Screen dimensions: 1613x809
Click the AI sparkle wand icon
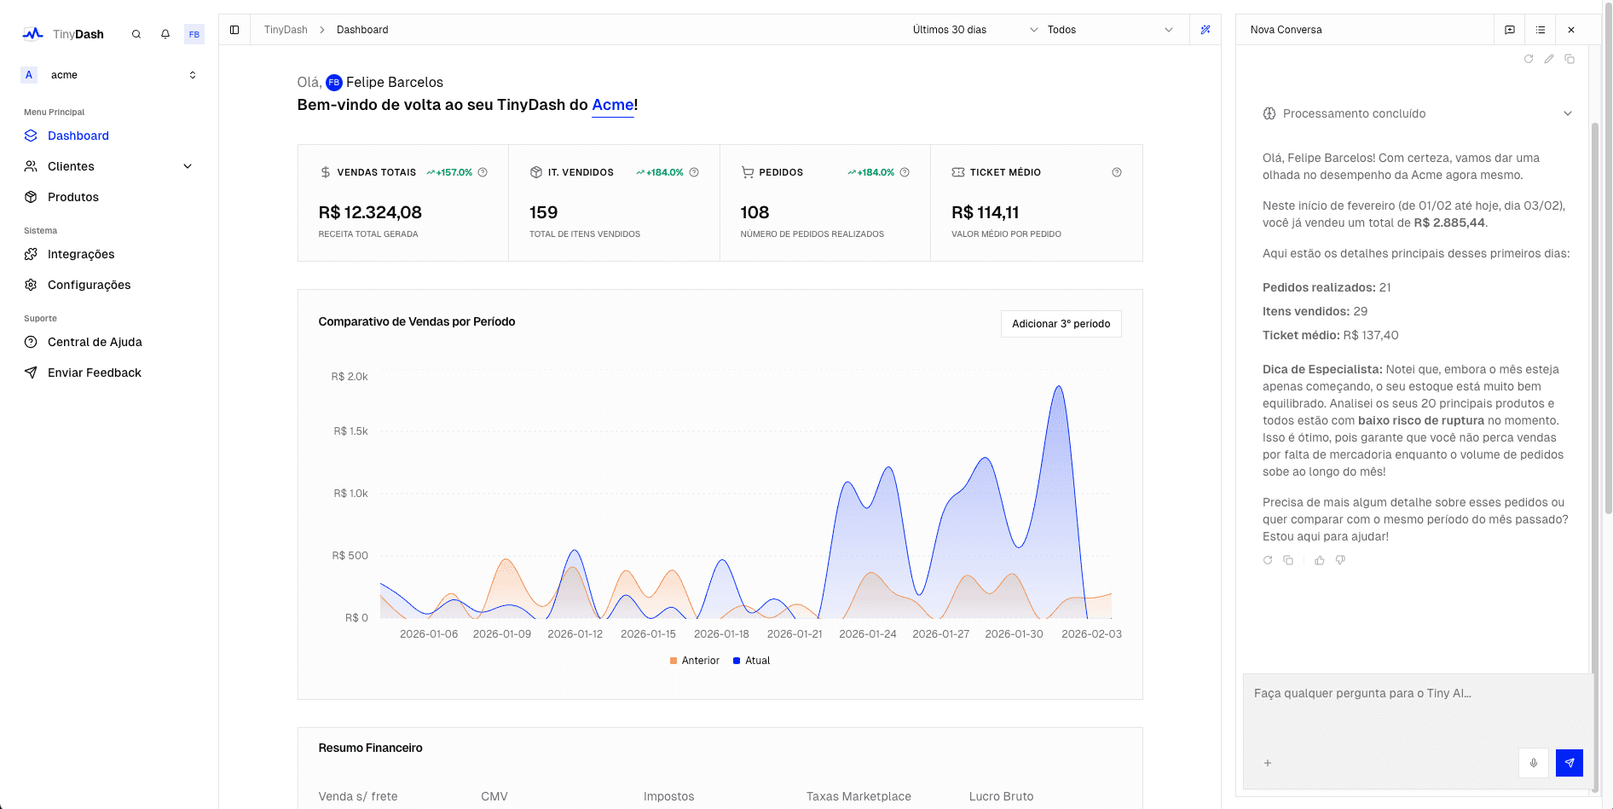click(x=1205, y=30)
